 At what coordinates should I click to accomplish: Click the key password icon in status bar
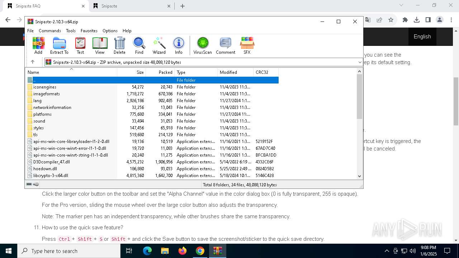[36, 185]
